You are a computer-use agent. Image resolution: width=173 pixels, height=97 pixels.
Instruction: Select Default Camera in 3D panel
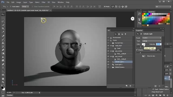[x=119, y=67]
